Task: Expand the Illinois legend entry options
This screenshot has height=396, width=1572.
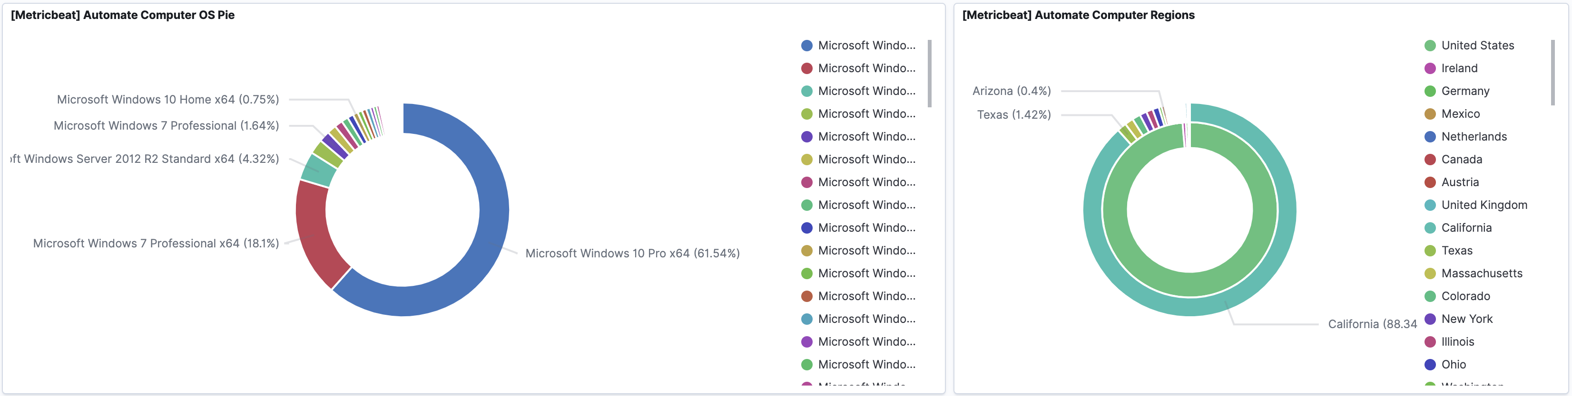Action: tap(1457, 342)
